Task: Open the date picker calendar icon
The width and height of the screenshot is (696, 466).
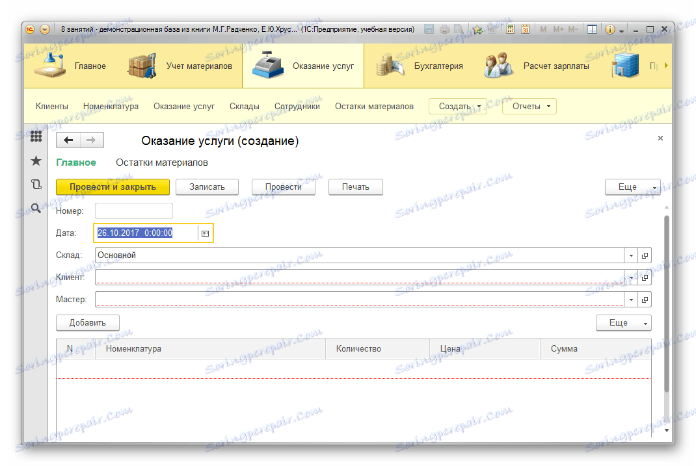Action: [x=205, y=233]
